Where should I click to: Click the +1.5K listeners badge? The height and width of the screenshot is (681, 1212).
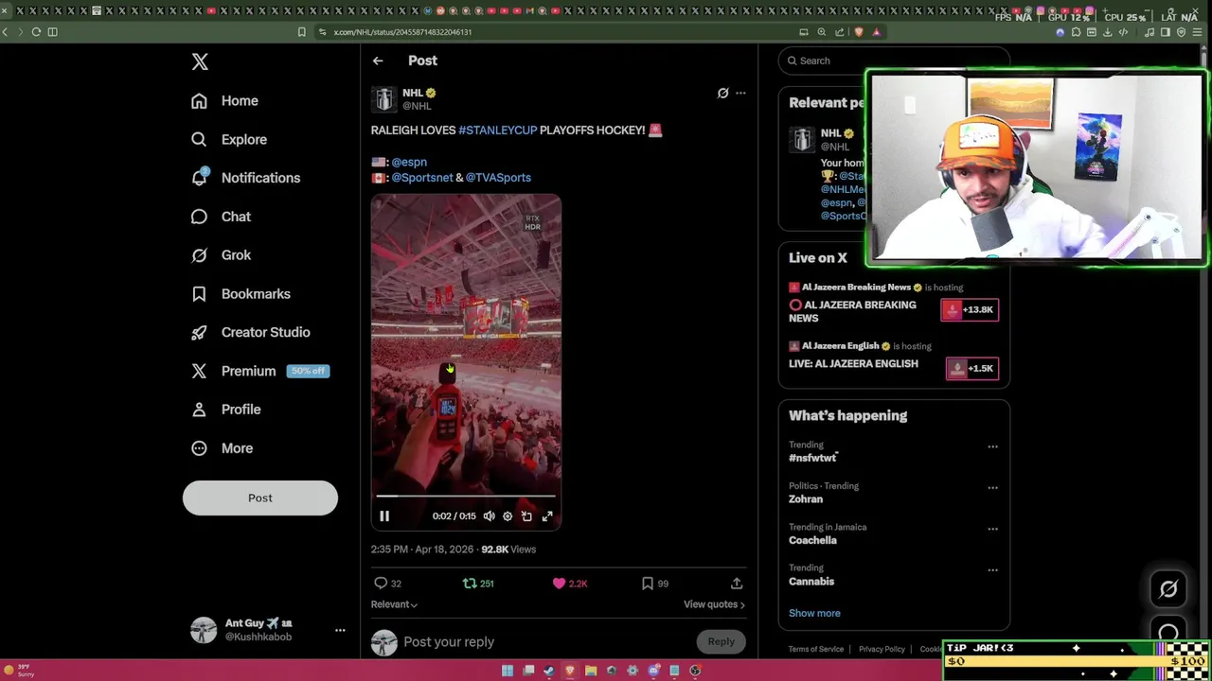point(972,368)
